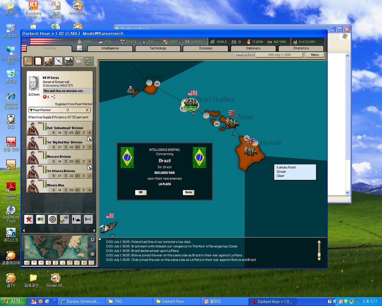
Task: Select the infantry unit on Maui
Action: pos(232,123)
